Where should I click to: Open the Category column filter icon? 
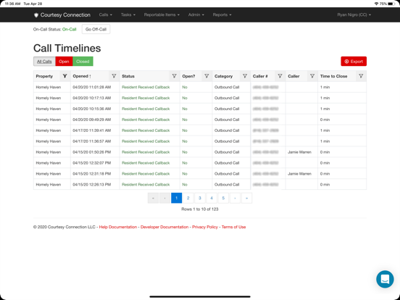(x=245, y=76)
